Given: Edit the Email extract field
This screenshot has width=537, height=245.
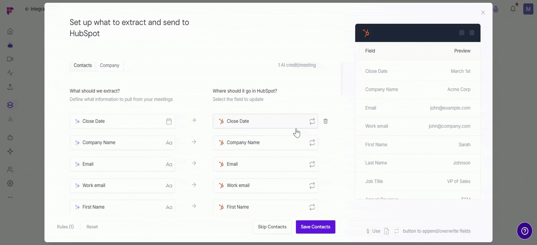Looking at the screenshot, I should pyautogui.click(x=122, y=164).
